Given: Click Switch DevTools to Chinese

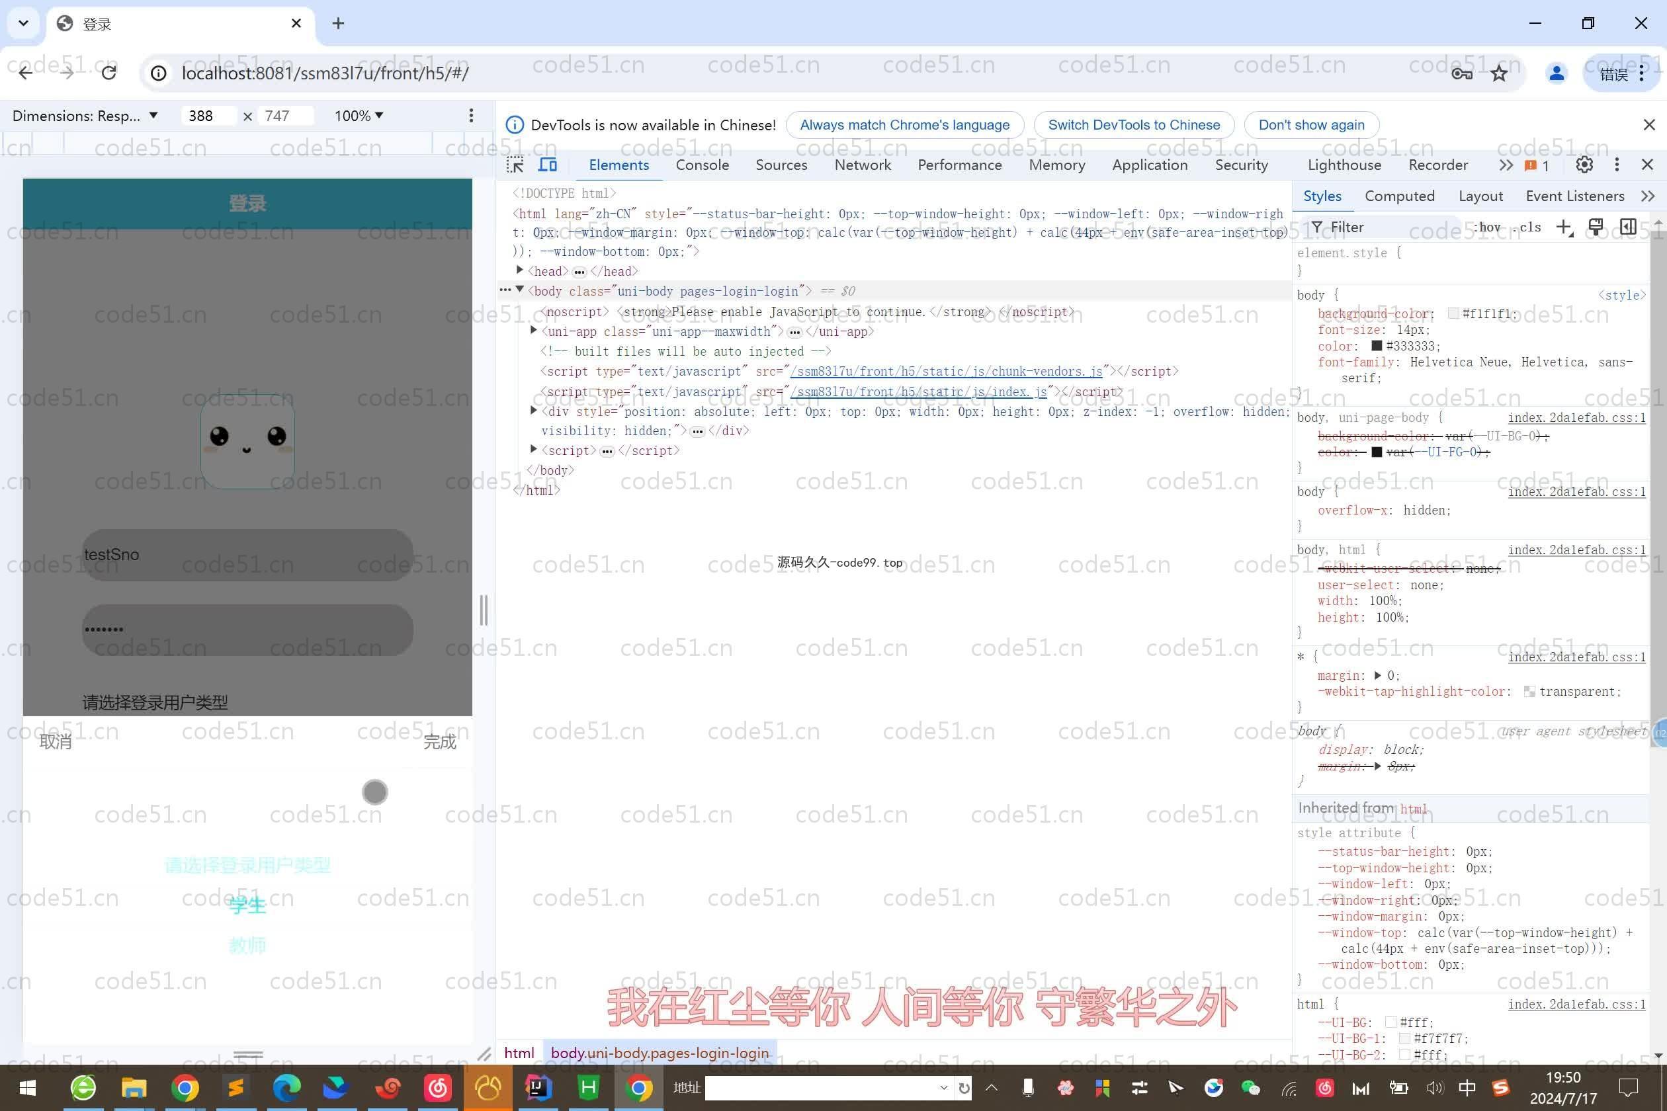Looking at the screenshot, I should tap(1134, 125).
